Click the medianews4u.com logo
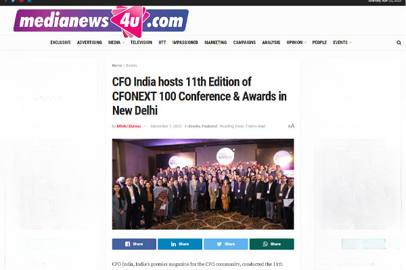Viewport: 406px width, 270px height. click(x=101, y=21)
